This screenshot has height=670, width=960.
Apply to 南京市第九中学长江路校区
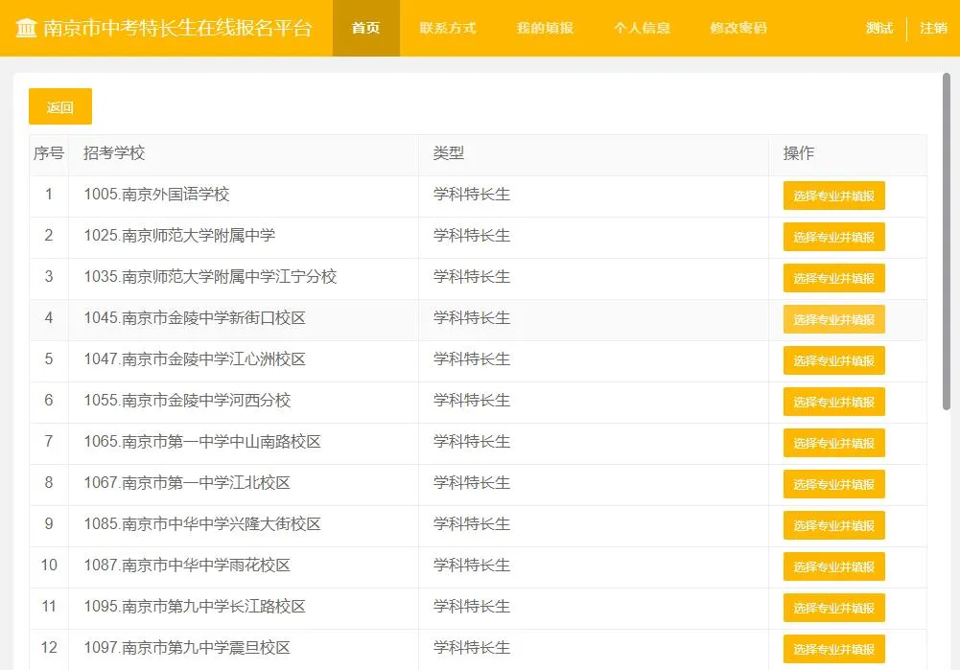coord(833,607)
